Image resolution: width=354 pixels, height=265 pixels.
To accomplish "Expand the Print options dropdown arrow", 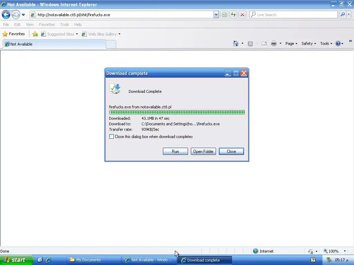I will click(280, 43).
